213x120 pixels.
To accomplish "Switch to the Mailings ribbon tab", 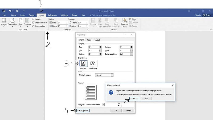I will point(64,15).
